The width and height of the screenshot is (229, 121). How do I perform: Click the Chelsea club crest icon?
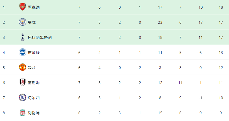coord(22,98)
